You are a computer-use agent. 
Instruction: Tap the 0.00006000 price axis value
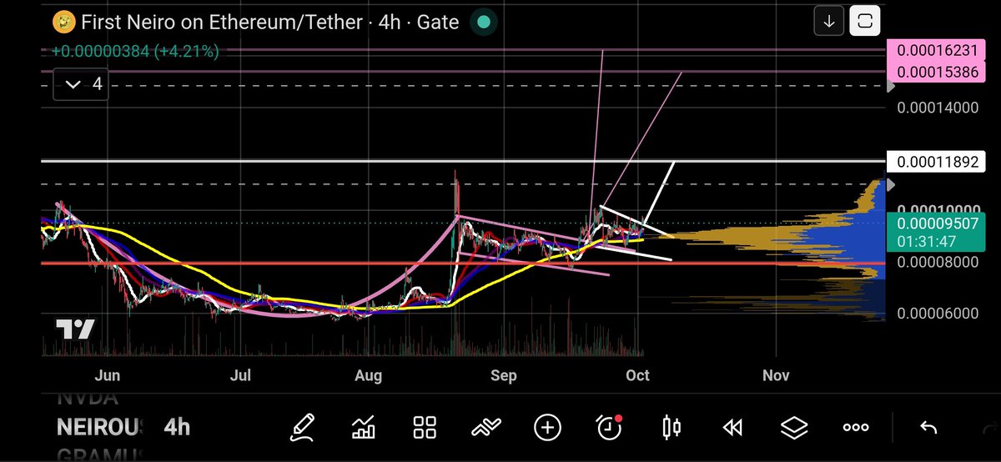tap(937, 314)
